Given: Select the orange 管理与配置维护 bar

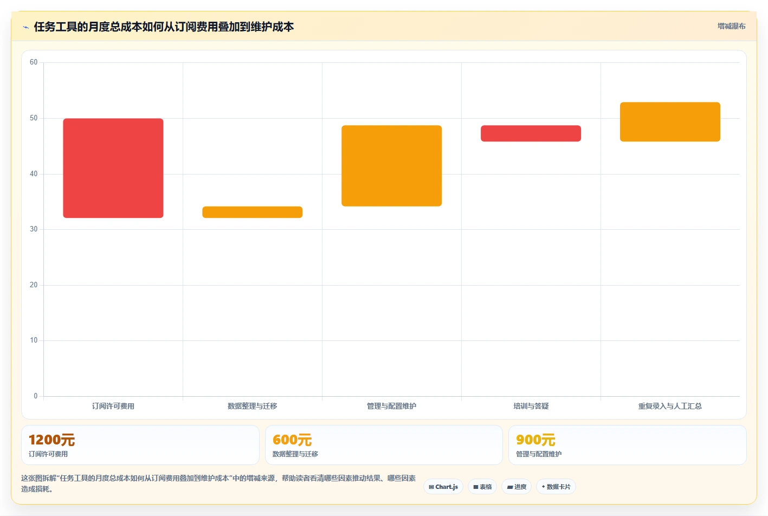Looking at the screenshot, I should click(392, 166).
